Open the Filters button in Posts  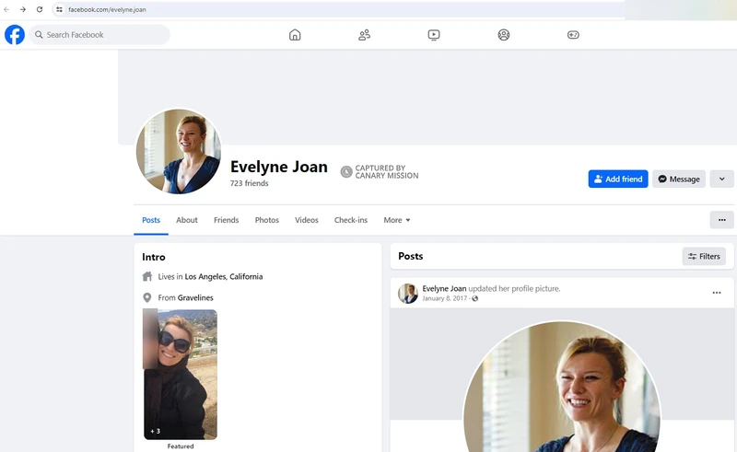[x=704, y=257]
